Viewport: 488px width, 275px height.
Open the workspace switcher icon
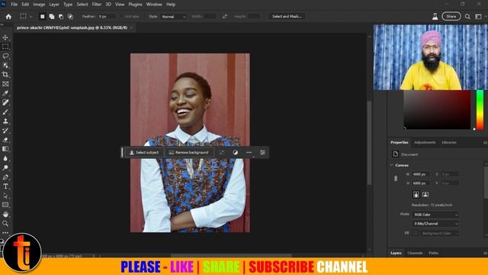pyautogui.click(x=478, y=17)
